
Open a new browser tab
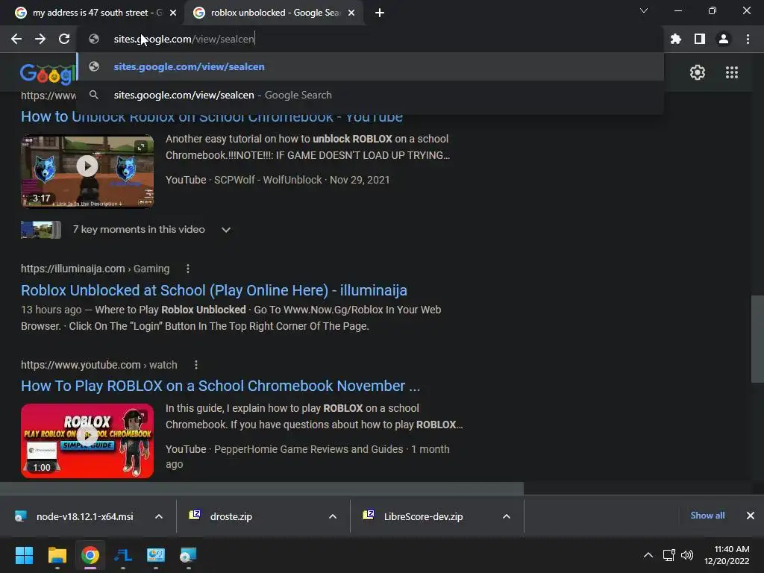click(x=380, y=13)
